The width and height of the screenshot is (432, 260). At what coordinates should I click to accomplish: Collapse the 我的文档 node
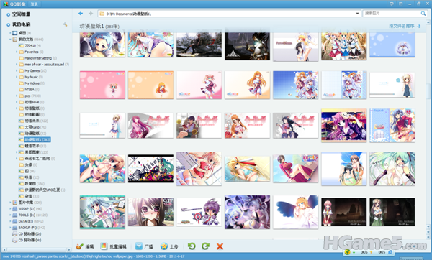[x=10, y=40]
